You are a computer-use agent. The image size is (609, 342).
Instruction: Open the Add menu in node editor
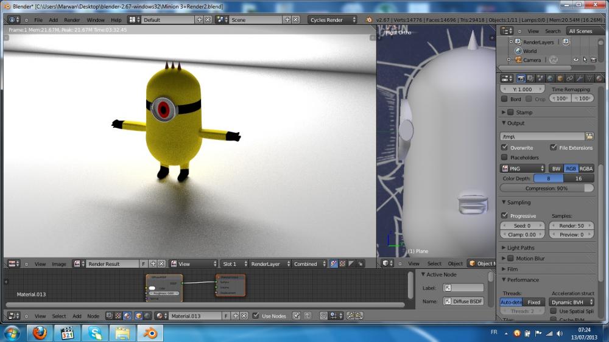coord(77,316)
